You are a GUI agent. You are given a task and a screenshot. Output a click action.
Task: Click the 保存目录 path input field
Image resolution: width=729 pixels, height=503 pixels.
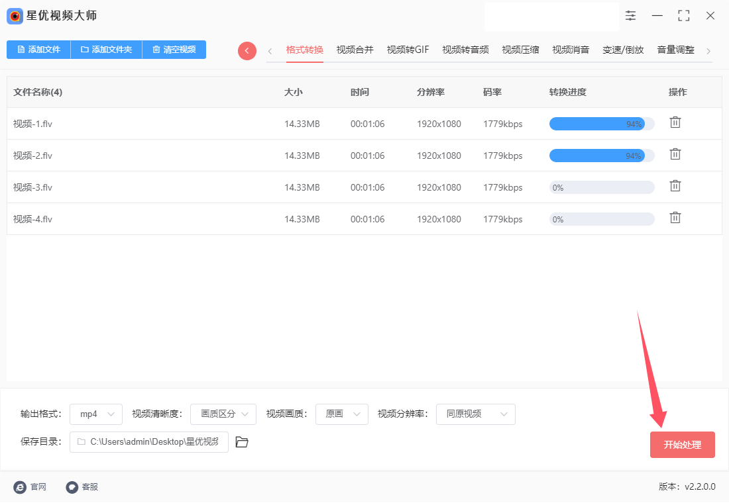tap(148, 442)
